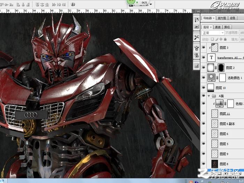
Task: Open the Tool Presets crossed-tools icon
Action: click(x=197, y=37)
